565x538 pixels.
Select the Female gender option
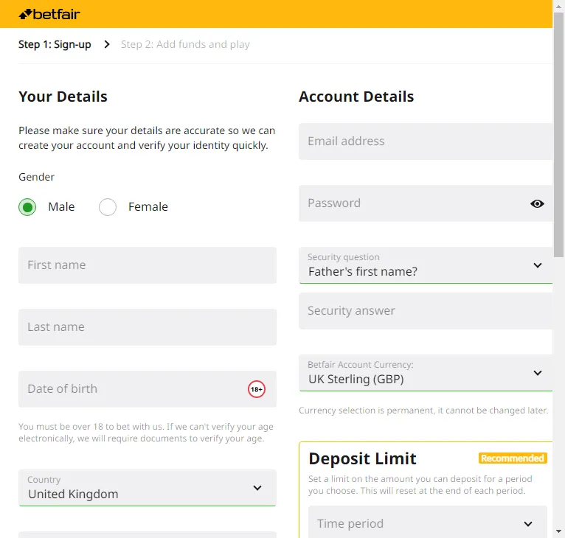[108, 207]
